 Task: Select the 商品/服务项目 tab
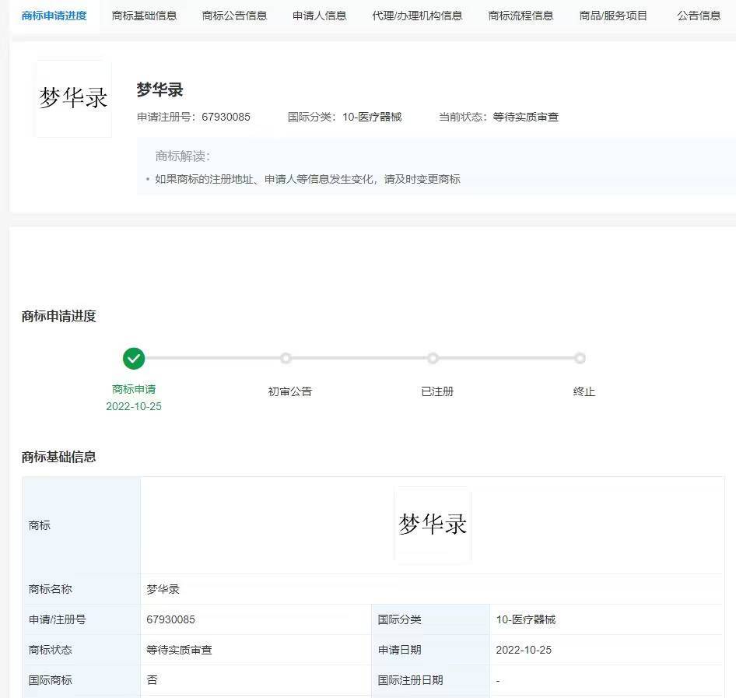pos(613,16)
